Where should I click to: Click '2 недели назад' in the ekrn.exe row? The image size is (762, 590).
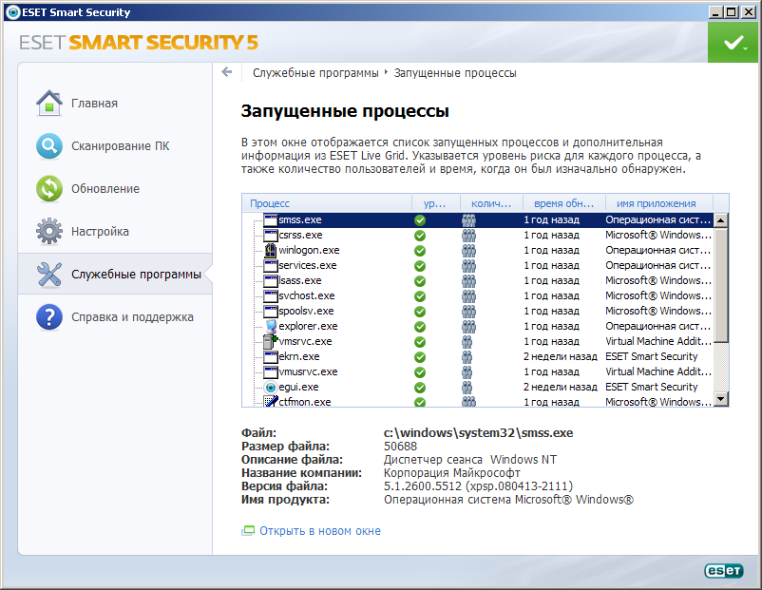561,356
